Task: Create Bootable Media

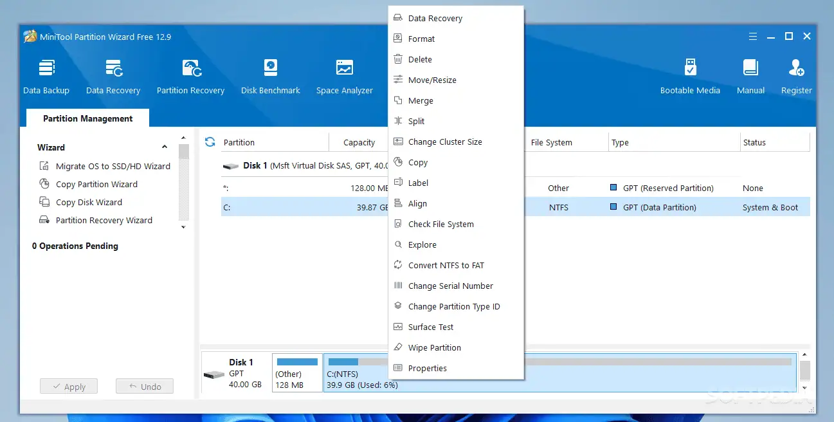Action: point(690,77)
